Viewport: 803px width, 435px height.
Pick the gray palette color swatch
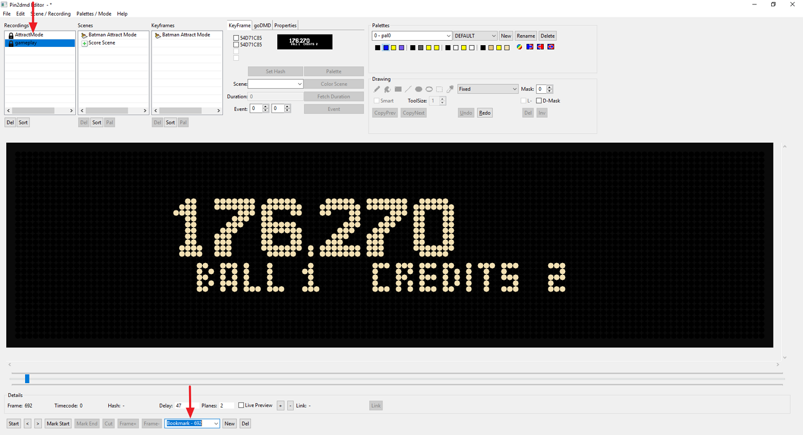(x=420, y=48)
